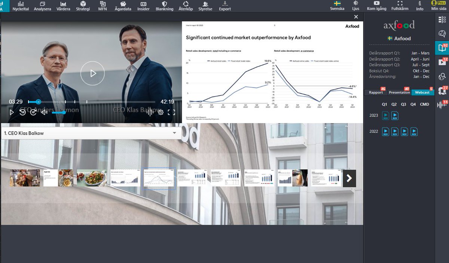Click the 'Delårsrapport Q1:' label
The width and height of the screenshot is (449, 263).
[x=384, y=53]
